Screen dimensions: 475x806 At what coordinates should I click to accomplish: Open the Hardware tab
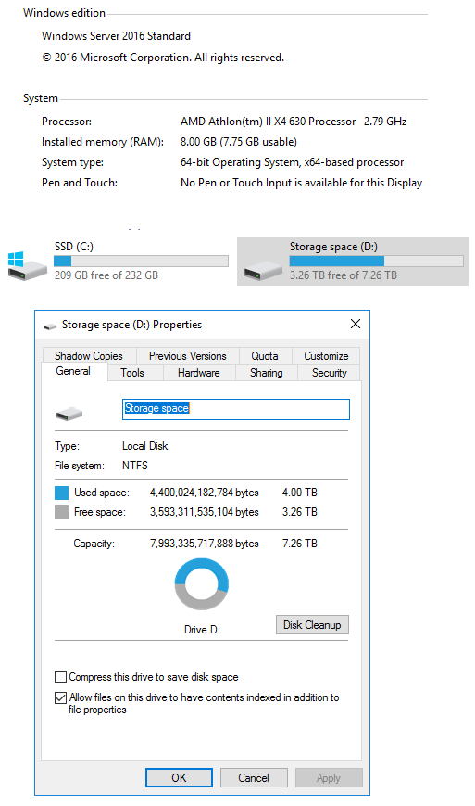click(199, 373)
